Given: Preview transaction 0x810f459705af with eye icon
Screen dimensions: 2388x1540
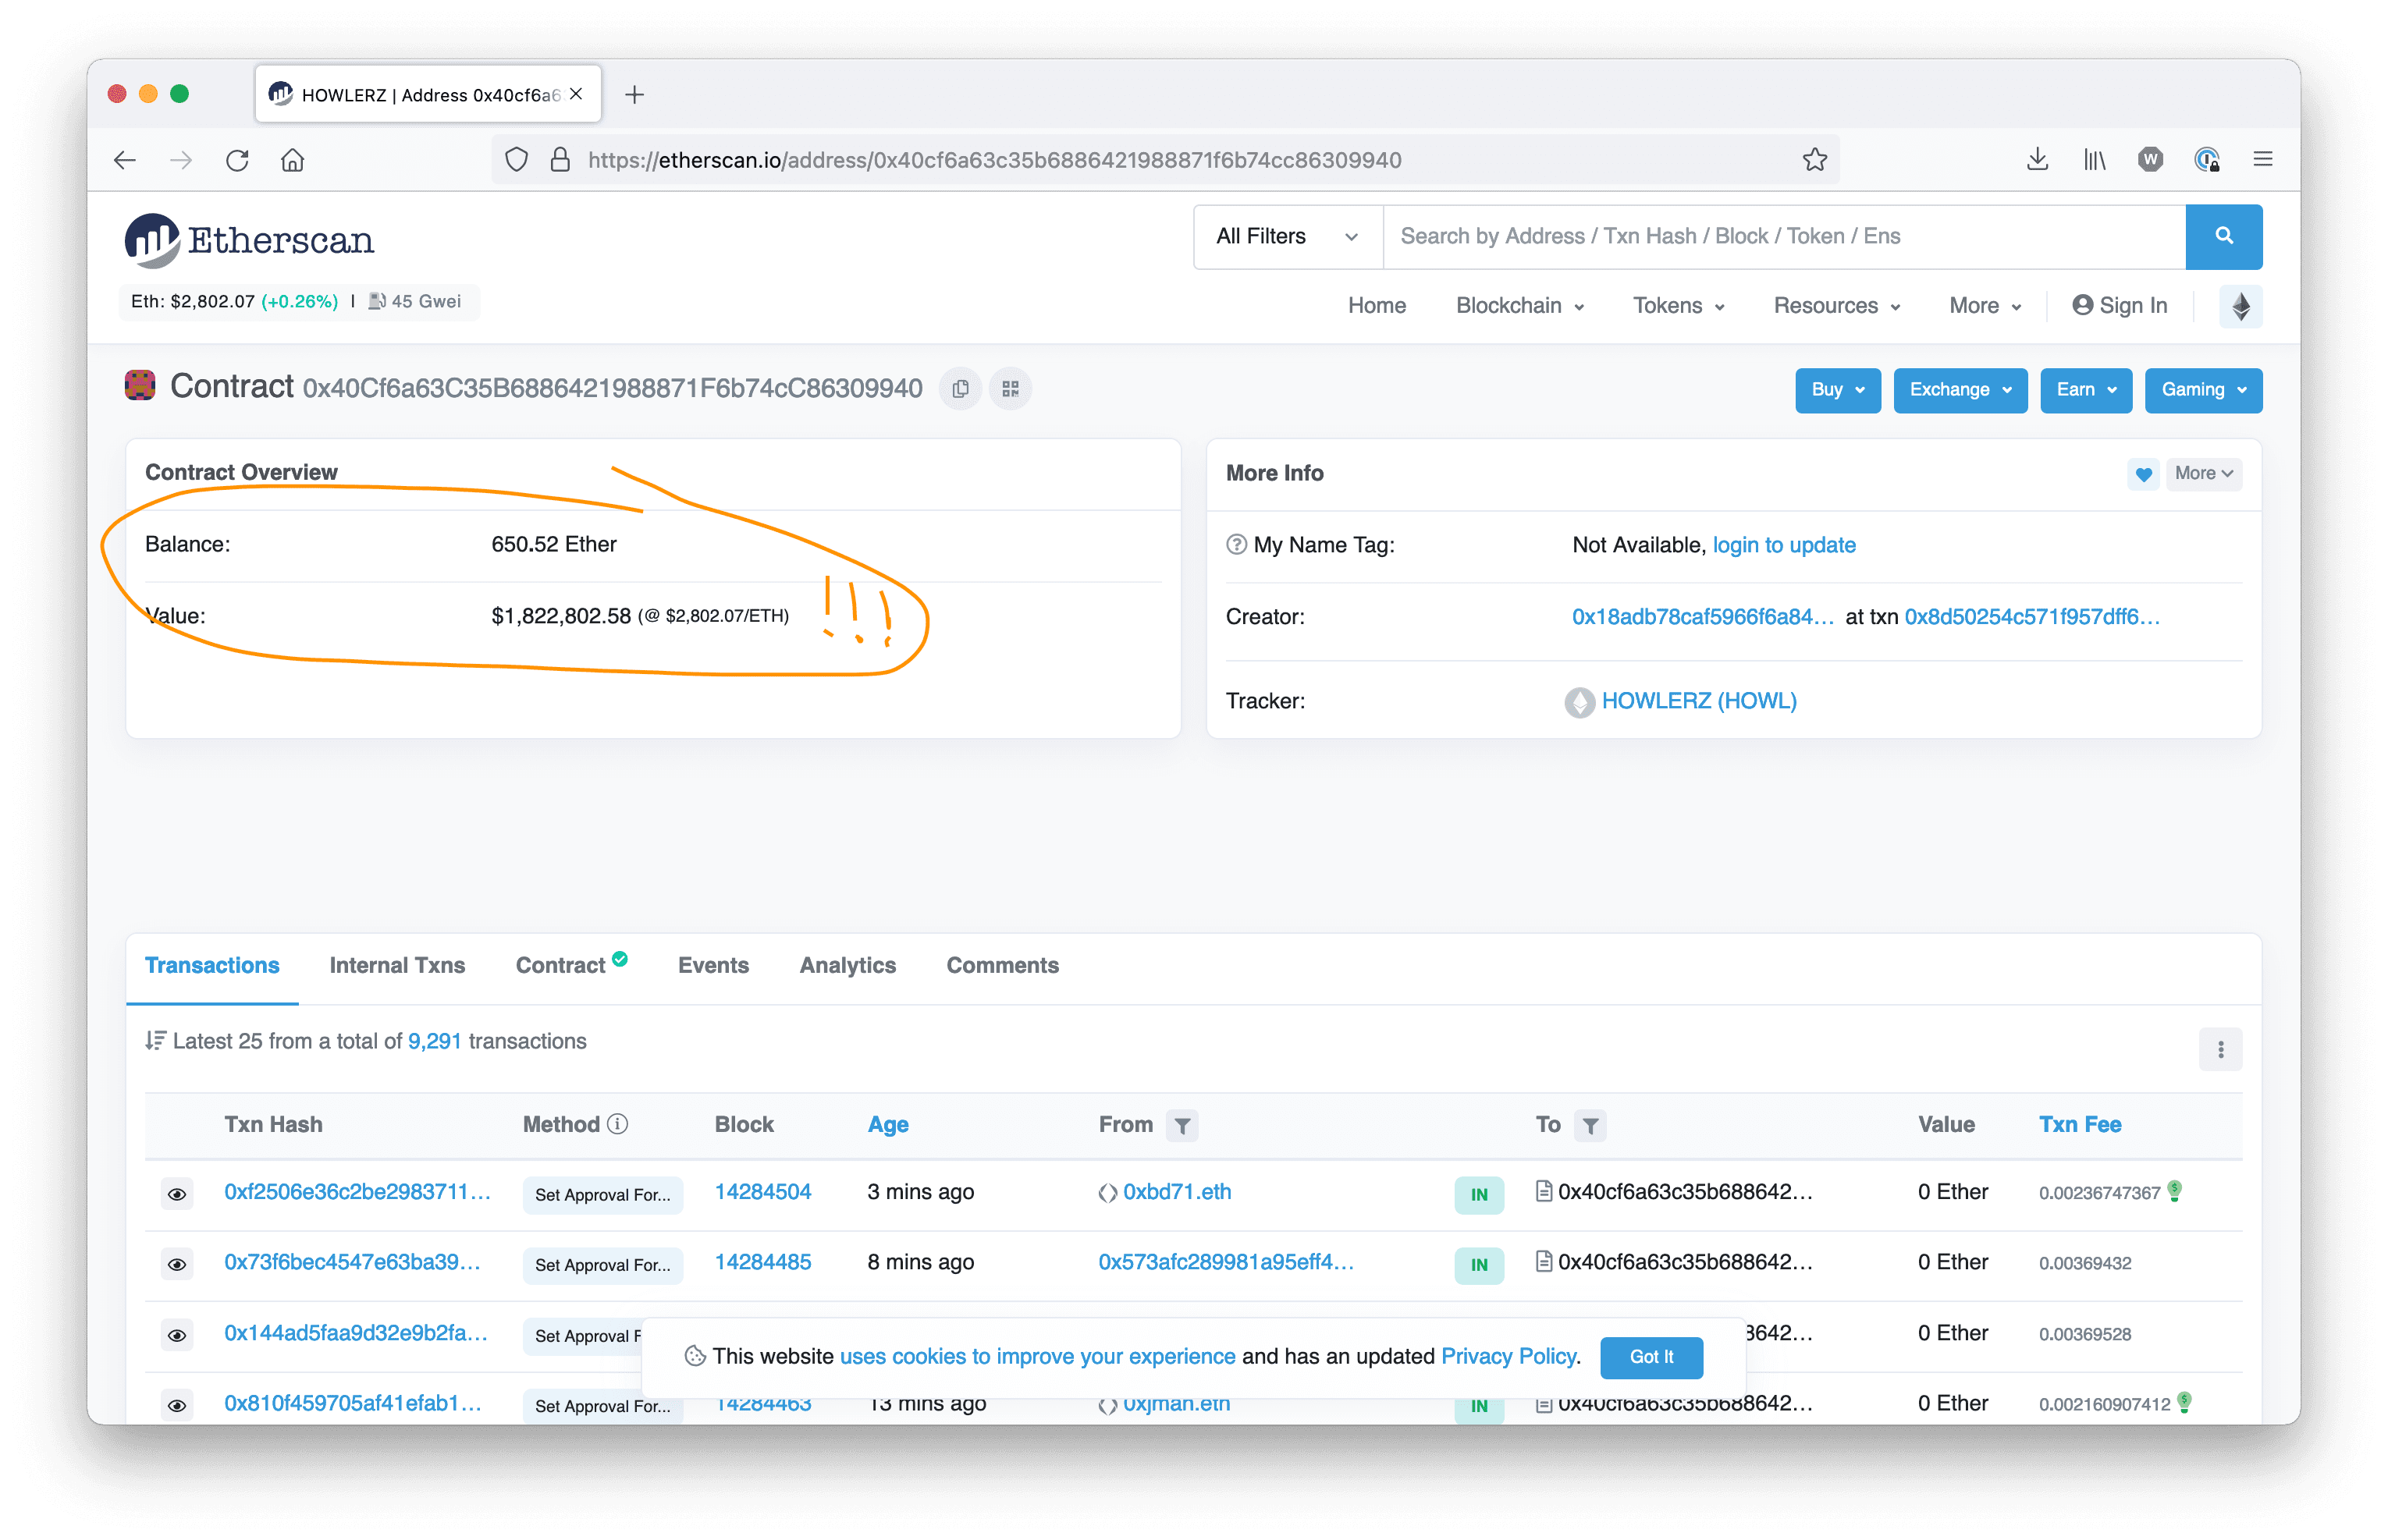Looking at the screenshot, I should [x=177, y=1405].
